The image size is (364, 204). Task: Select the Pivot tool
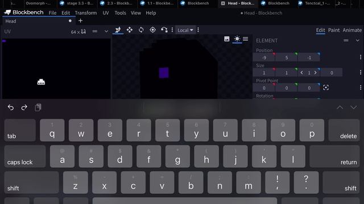click(153, 30)
